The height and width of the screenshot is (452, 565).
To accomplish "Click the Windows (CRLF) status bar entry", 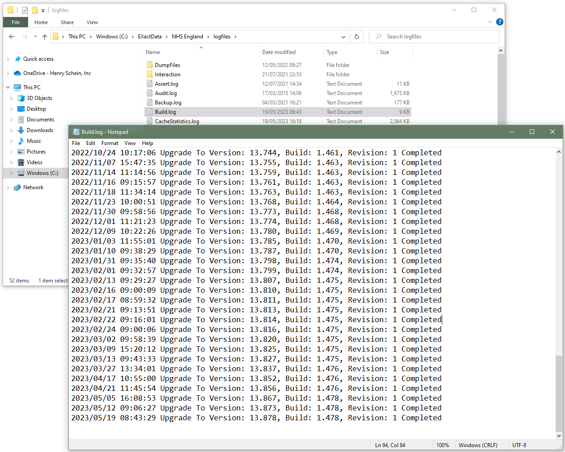I will point(478,445).
